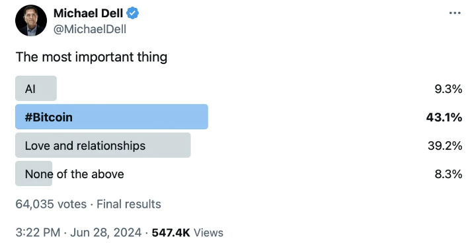Click the Jun 28, 2024 date
Image resolution: width=468 pixels, height=252 pixels.
click(x=106, y=233)
